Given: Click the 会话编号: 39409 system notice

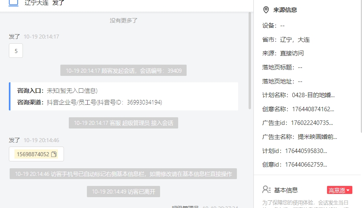Looking at the screenshot, I should (123, 70).
